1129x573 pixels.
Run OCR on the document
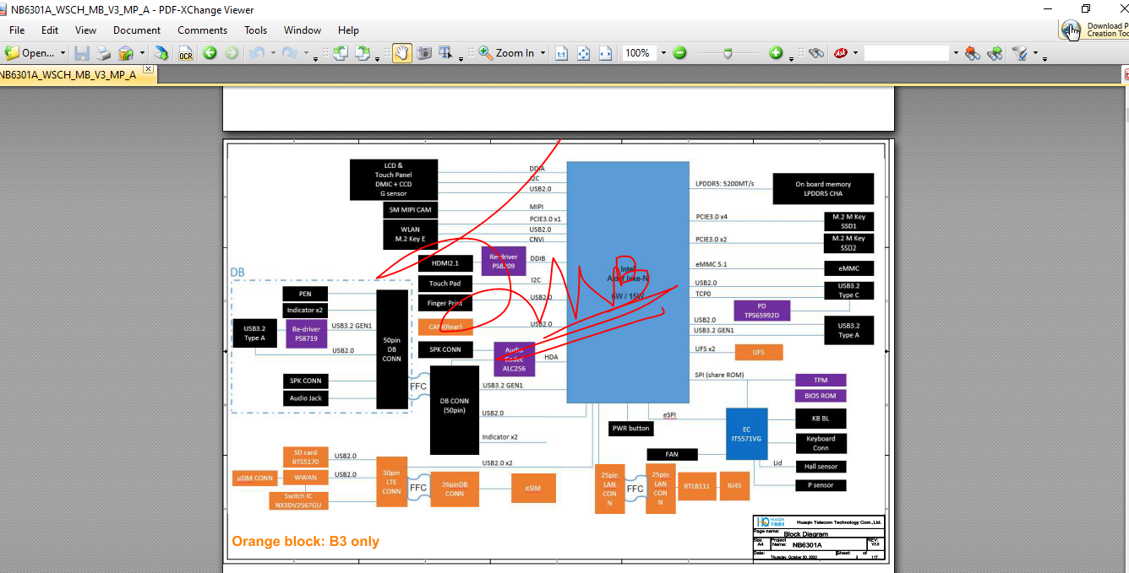tap(185, 52)
